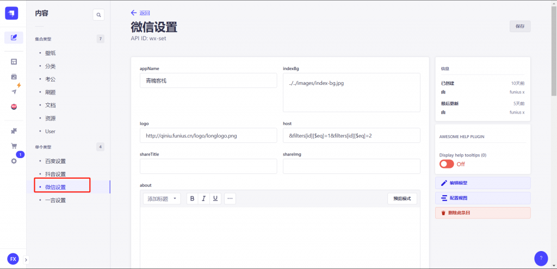Viewport: 557px width, 269px height.
Task: Open 文档 collection type
Action: click(x=51, y=105)
